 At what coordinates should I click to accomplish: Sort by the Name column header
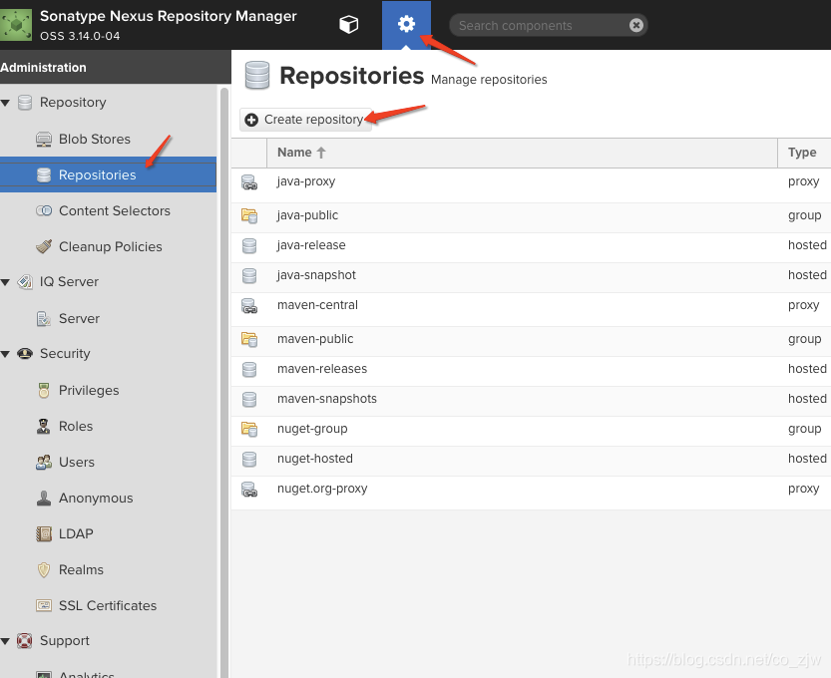click(522, 153)
